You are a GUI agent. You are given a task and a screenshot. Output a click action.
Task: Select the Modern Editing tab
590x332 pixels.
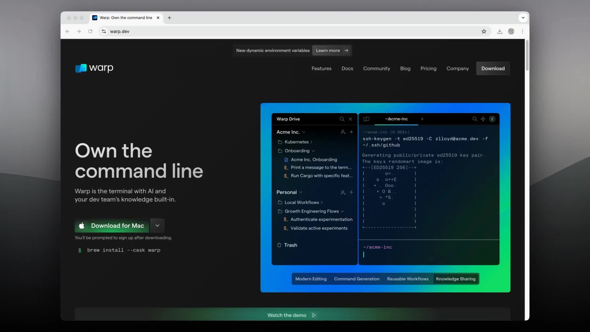[311, 279]
